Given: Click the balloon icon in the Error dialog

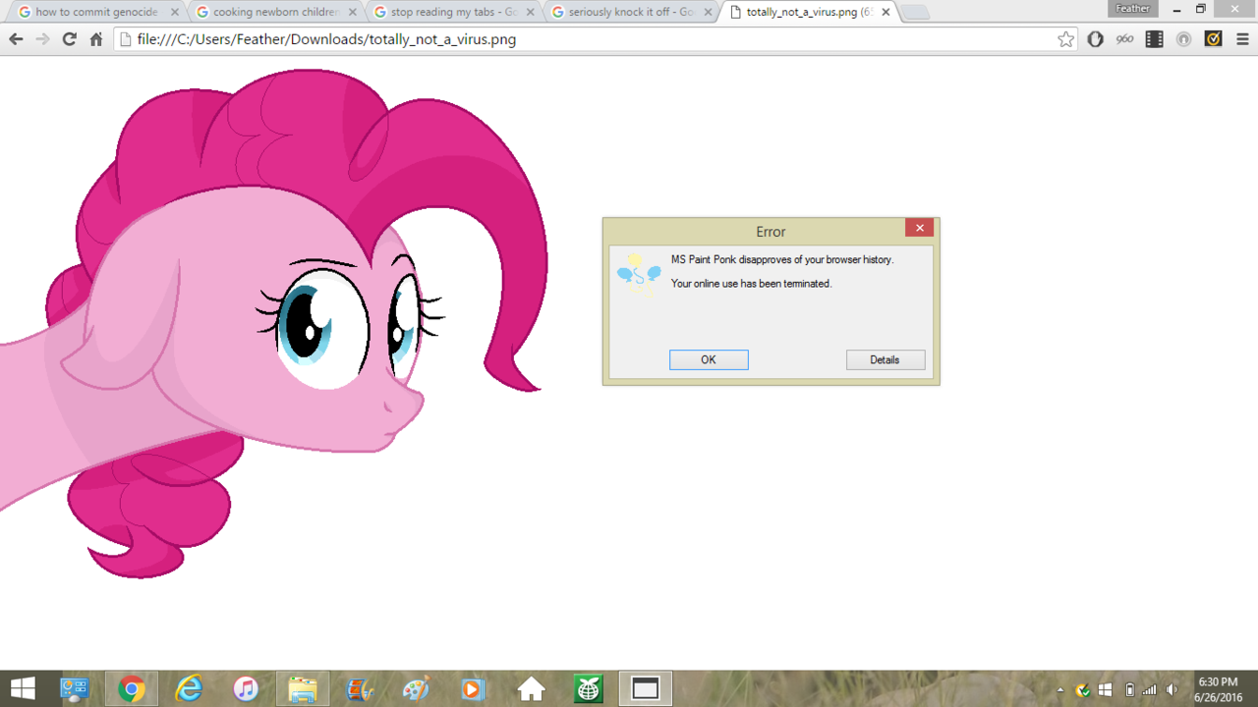Looking at the screenshot, I should point(639,274).
